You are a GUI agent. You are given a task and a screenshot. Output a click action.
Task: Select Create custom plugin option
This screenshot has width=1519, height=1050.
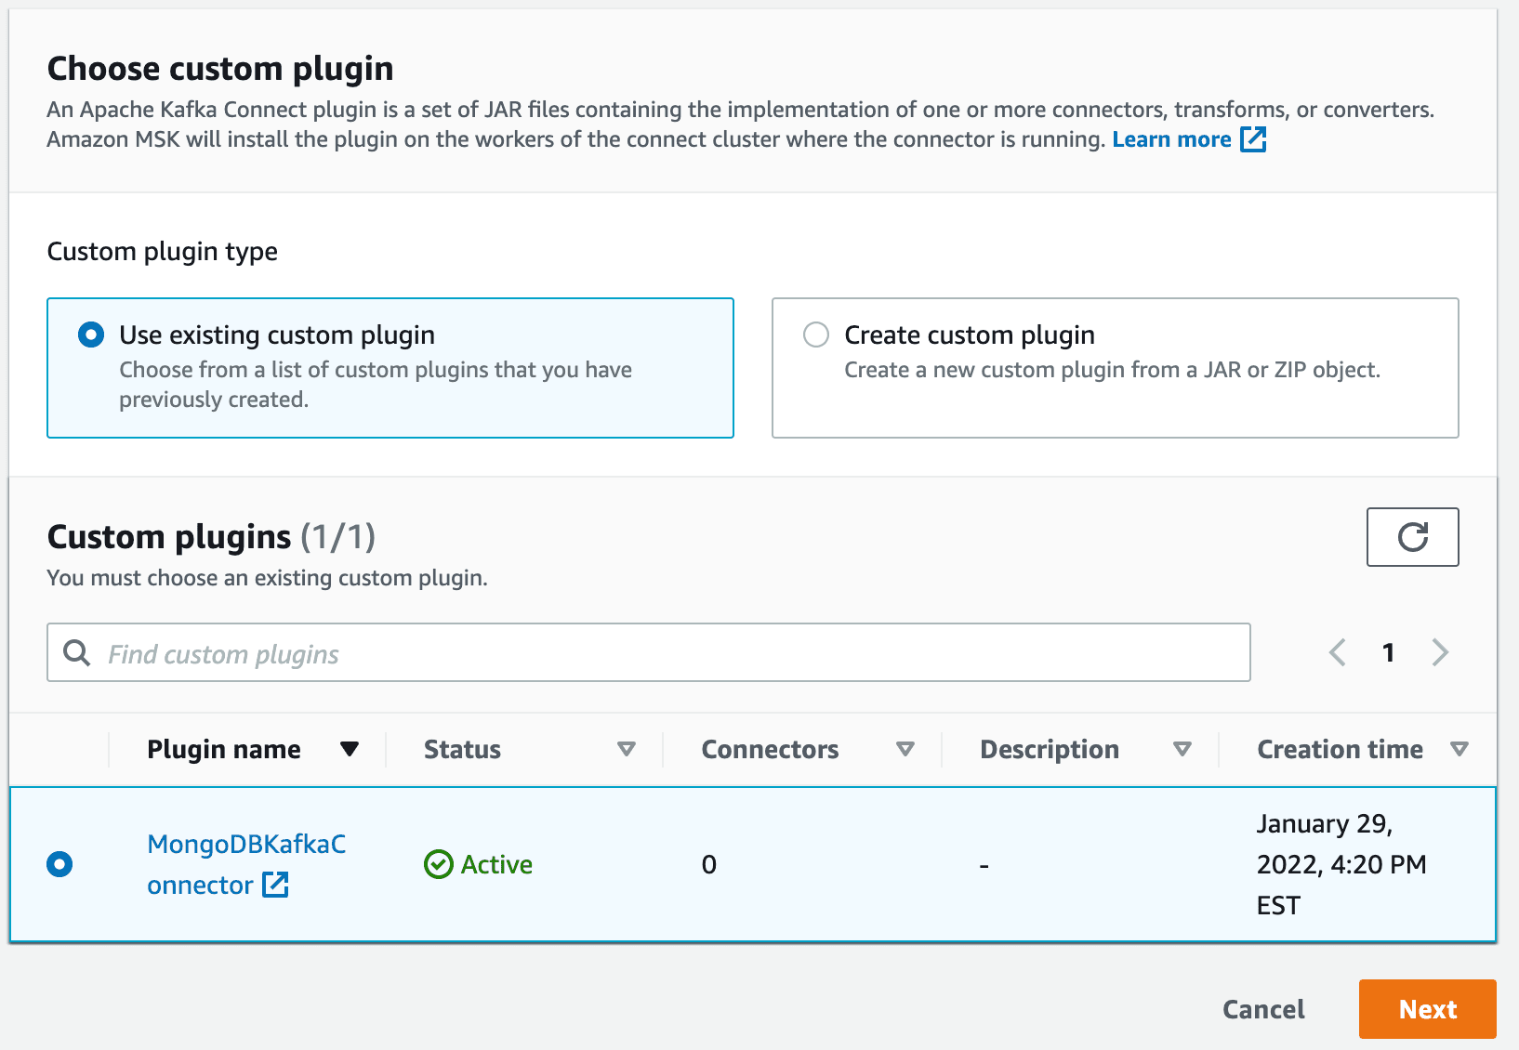816,335
